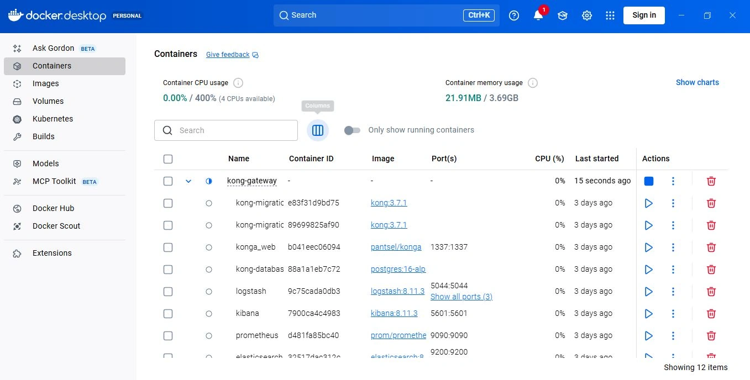Check the kibana row checkbox

(x=168, y=314)
